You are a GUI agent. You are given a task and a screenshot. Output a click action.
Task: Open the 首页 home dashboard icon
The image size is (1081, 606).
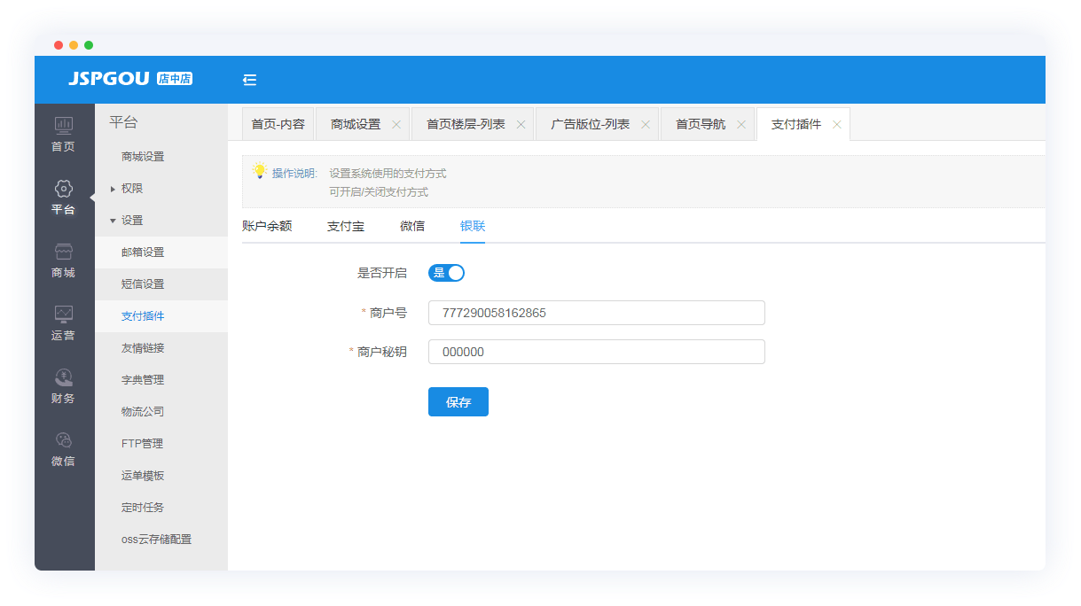pos(64,126)
